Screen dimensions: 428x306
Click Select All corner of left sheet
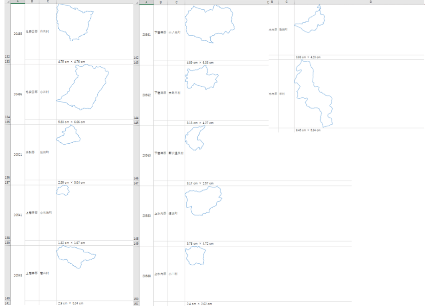point(7,2)
